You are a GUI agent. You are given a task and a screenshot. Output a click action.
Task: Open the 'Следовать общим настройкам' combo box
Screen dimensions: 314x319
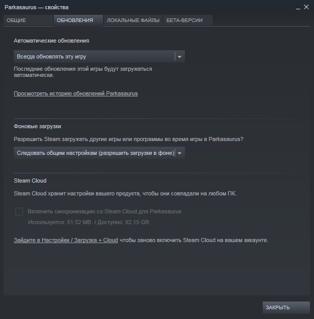99,153
